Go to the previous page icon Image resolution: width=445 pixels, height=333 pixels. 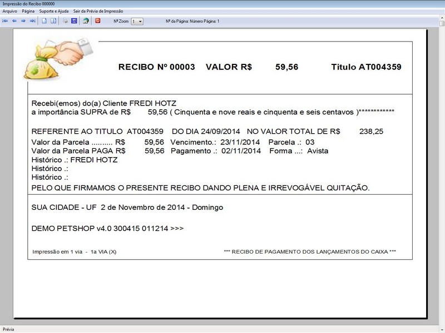(x=14, y=22)
